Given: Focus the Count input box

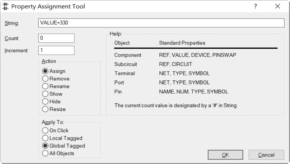Looking at the screenshot, I should coord(56,38).
